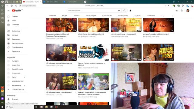Screen dimensions: 194x109
Task: Open the YouTube hamburger guide menu
Action: [x=8, y=11]
